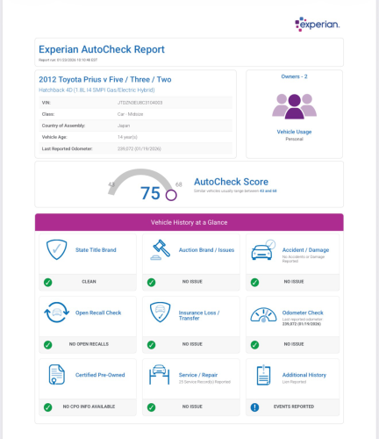
Task: Open the Open Recall Check link
Action: coord(98,313)
